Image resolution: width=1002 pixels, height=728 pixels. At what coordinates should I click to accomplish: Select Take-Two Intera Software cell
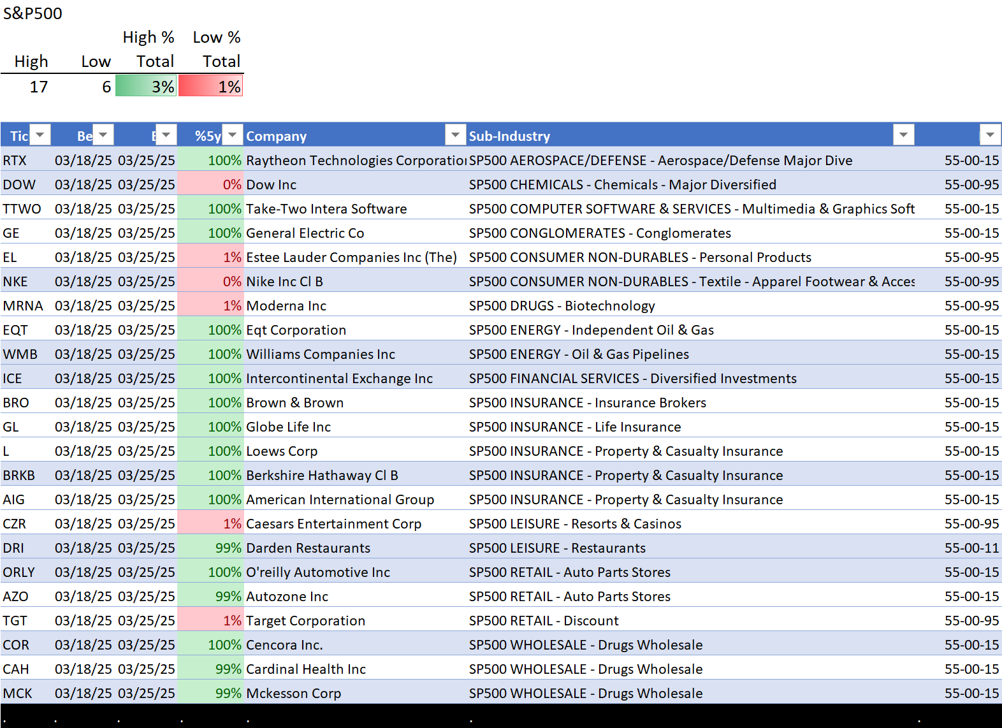pos(355,208)
